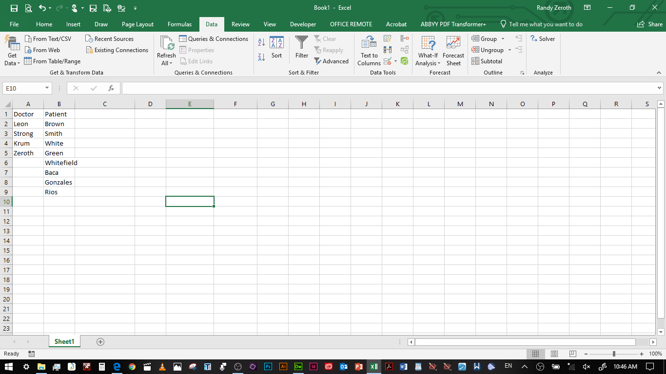Open the Developer tab
Viewport: 666px width, 374px height.
coord(303,23)
